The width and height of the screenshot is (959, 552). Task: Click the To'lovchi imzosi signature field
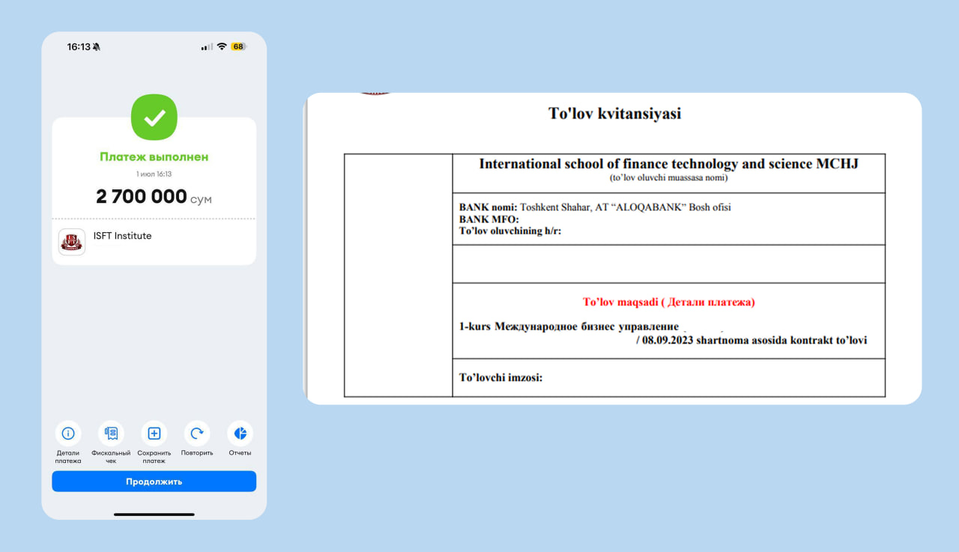(x=500, y=377)
